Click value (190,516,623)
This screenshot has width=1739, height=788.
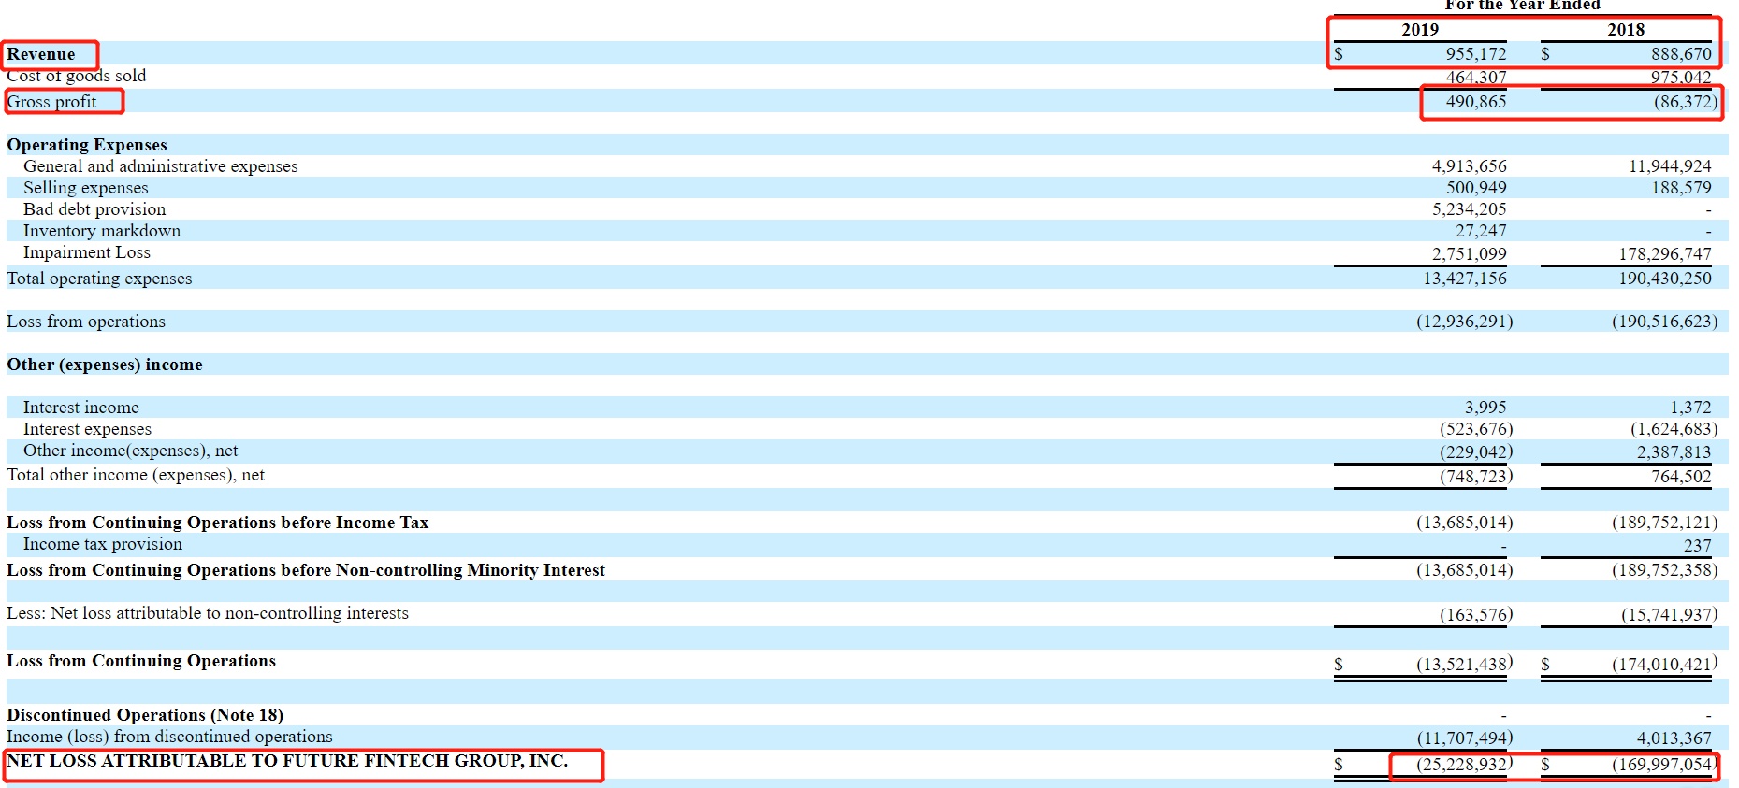coord(1665,322)
